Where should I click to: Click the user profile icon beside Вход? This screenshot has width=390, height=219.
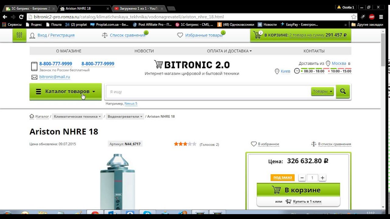click(32, 36)
